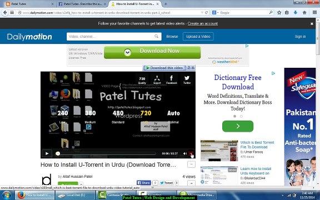The height and width of the screenshot is (200, 320).
Task: Click the Tweet button below video
Action: (166, 183)
